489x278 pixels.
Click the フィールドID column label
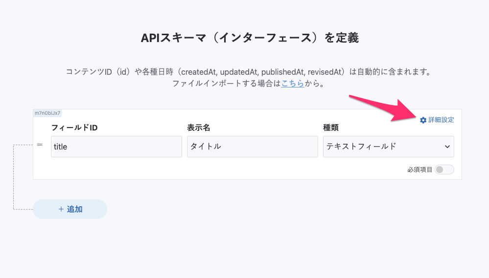pos(74,128)
